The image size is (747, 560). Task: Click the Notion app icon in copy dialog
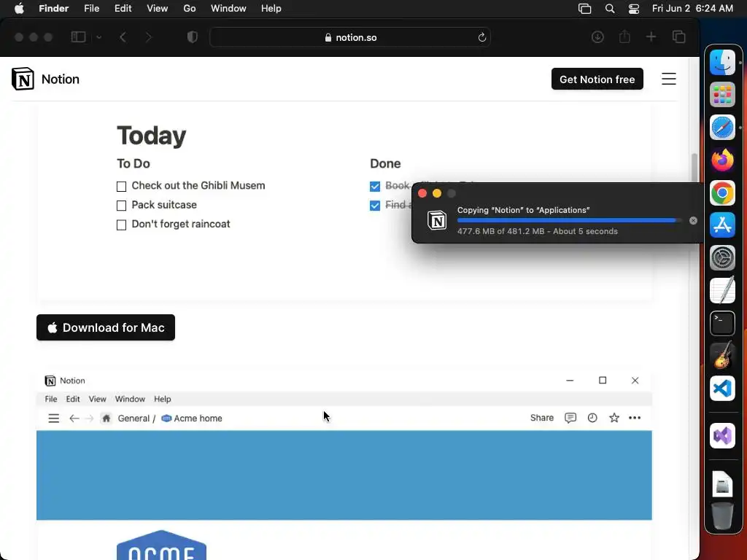[x=437, y=220]
